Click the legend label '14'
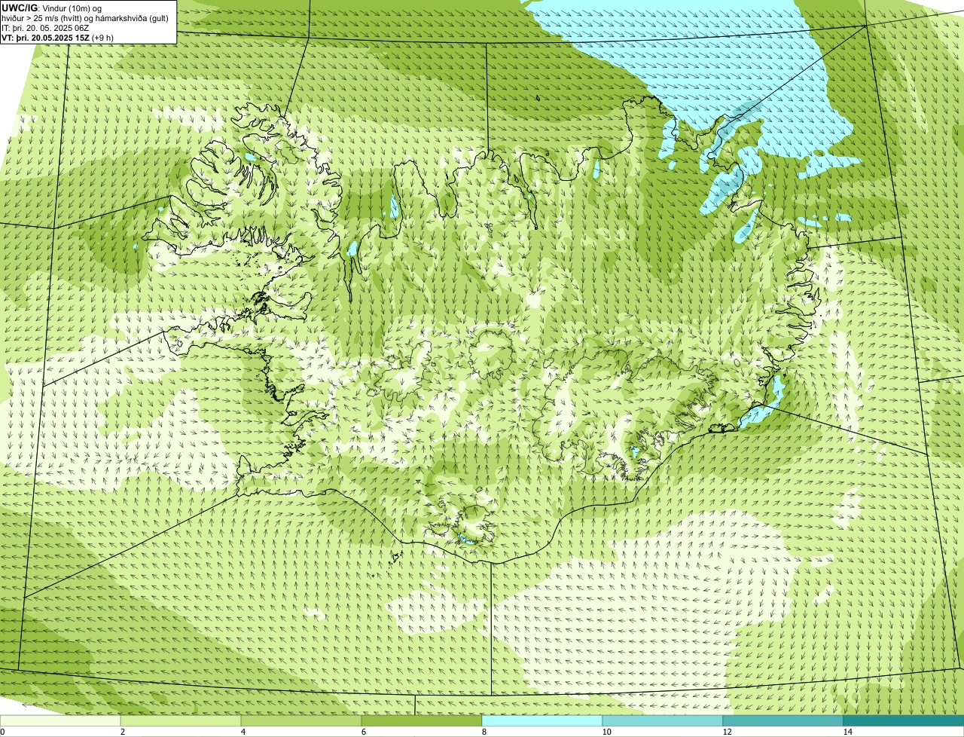The image size is (964, 737). coord(847,732)
